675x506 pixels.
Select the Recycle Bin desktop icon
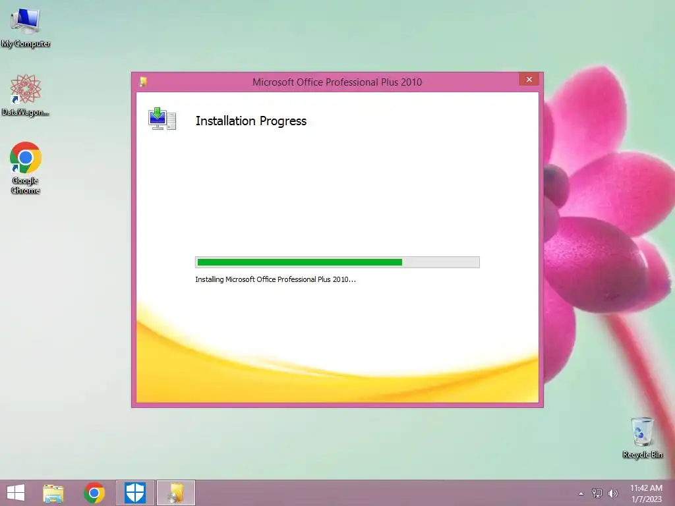[x=642, y=437]
